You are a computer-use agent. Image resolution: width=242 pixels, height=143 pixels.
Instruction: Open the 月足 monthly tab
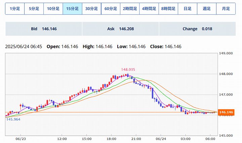226,9
